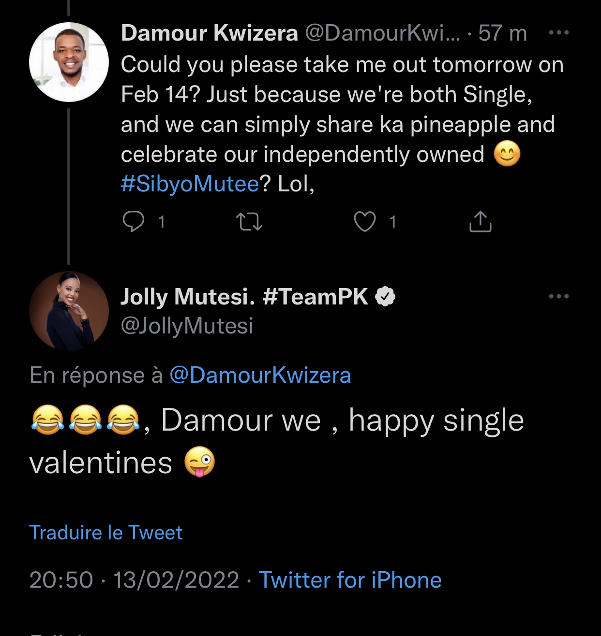The width and height of the screenshot is (601, 636).
Task: Tap the 57 m timestamp on Damour's tweet
Action: pyautogui.click(x=502, y=33)
